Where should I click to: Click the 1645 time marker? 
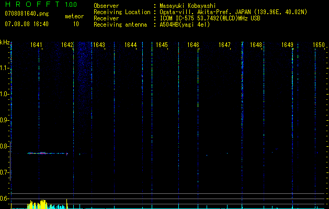[x=162, y=45]
